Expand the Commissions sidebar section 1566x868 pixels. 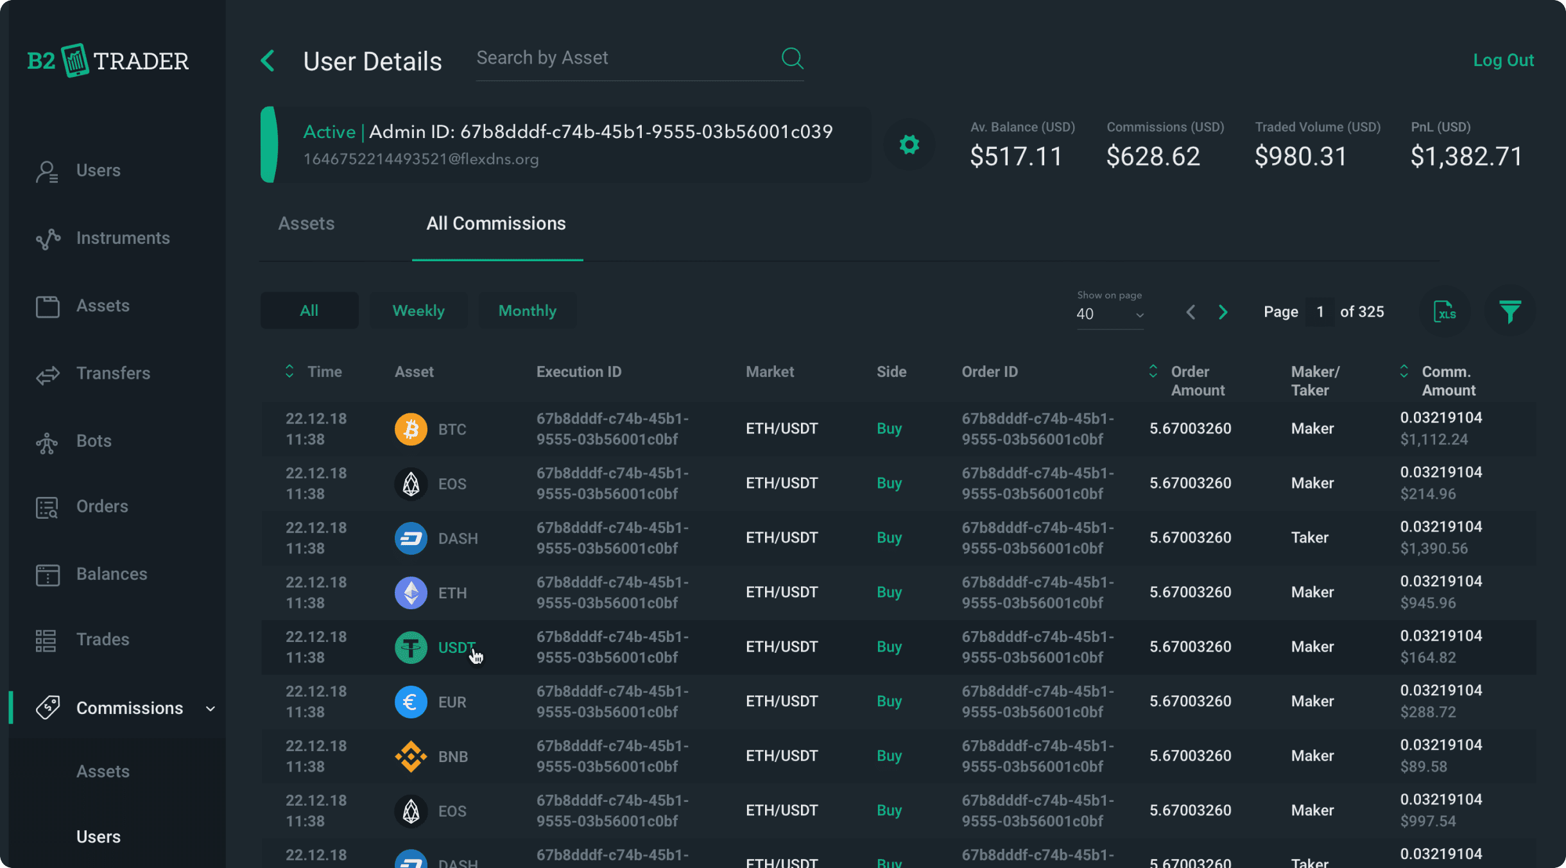pyautogui.click(x=209, y=707)
